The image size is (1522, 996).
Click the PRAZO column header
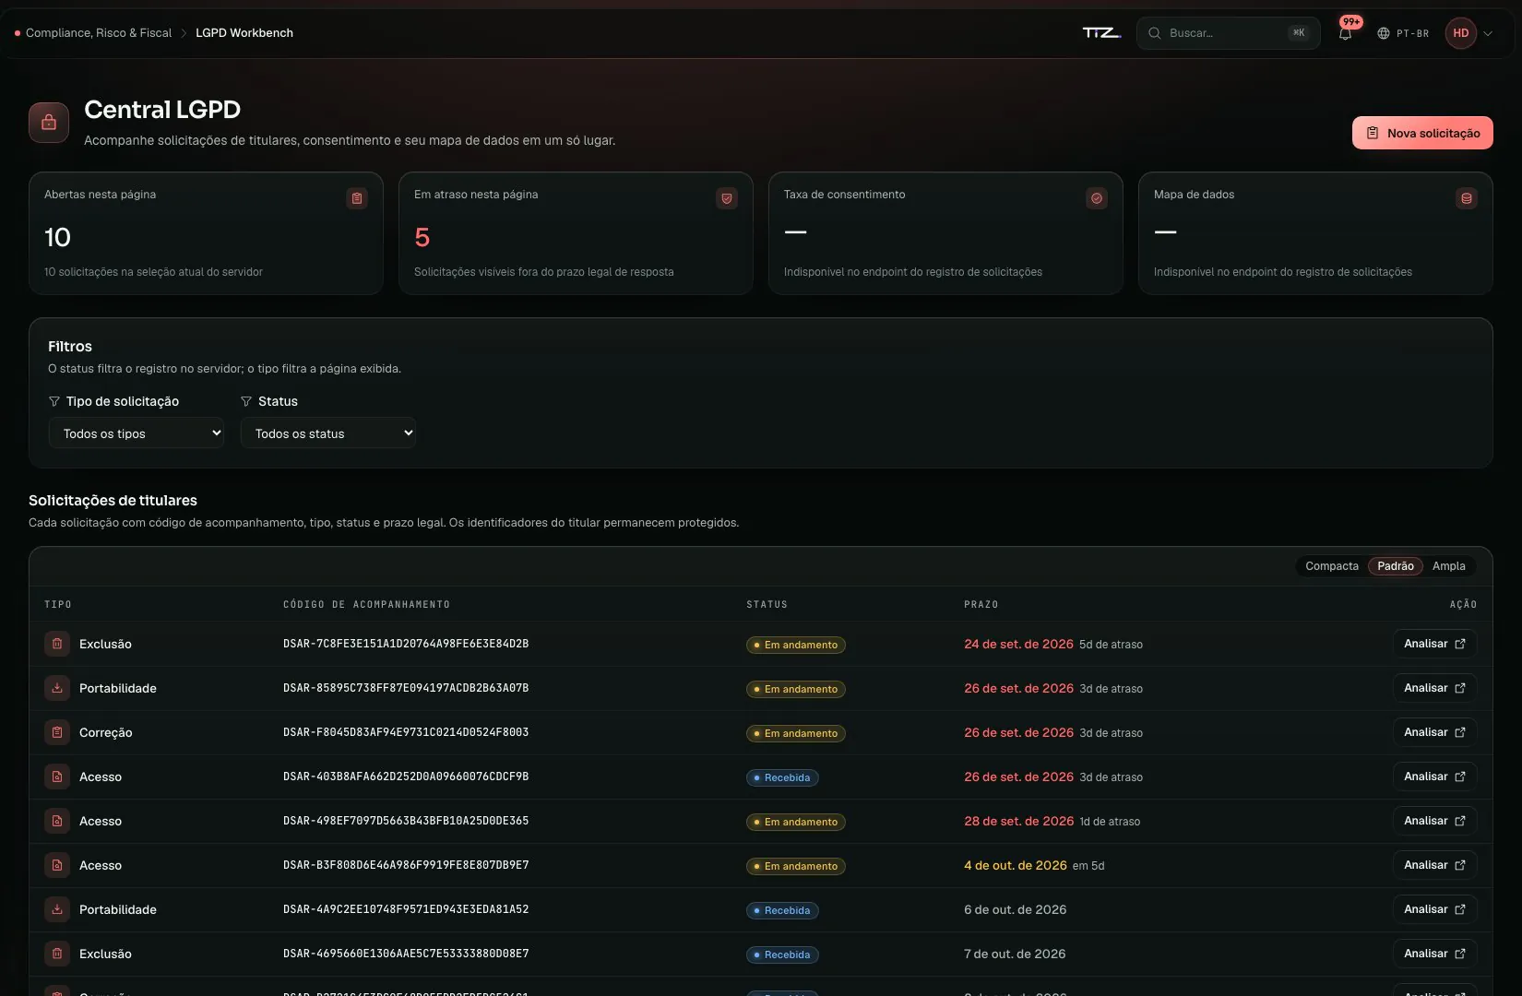tap(981, 604)
